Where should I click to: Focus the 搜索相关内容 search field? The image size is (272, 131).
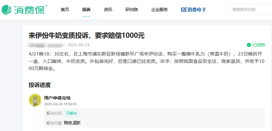[x=250, y=10]
